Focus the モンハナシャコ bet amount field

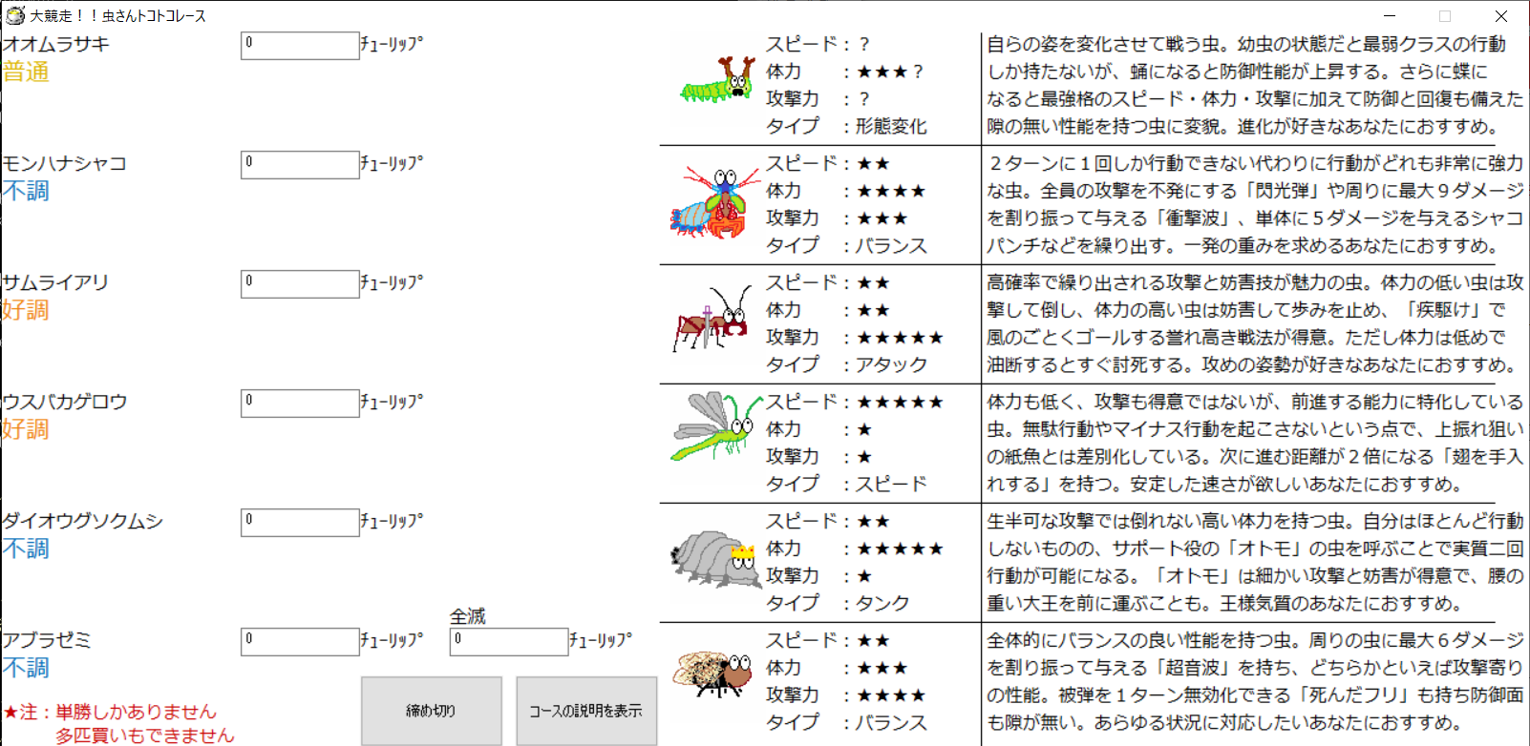pos(299,164)
